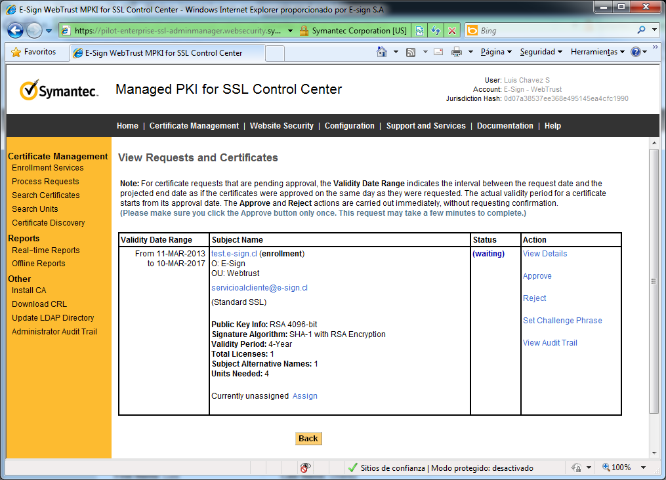Click the Home icon in command bar
The image size is (666, 480).
point(382,52)
